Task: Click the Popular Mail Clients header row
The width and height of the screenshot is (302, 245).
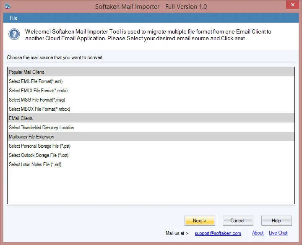Action: [151, 72]
